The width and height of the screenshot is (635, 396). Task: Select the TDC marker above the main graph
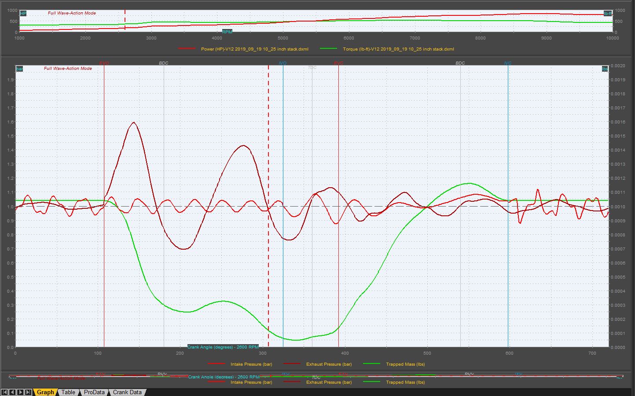coord(312,68)
